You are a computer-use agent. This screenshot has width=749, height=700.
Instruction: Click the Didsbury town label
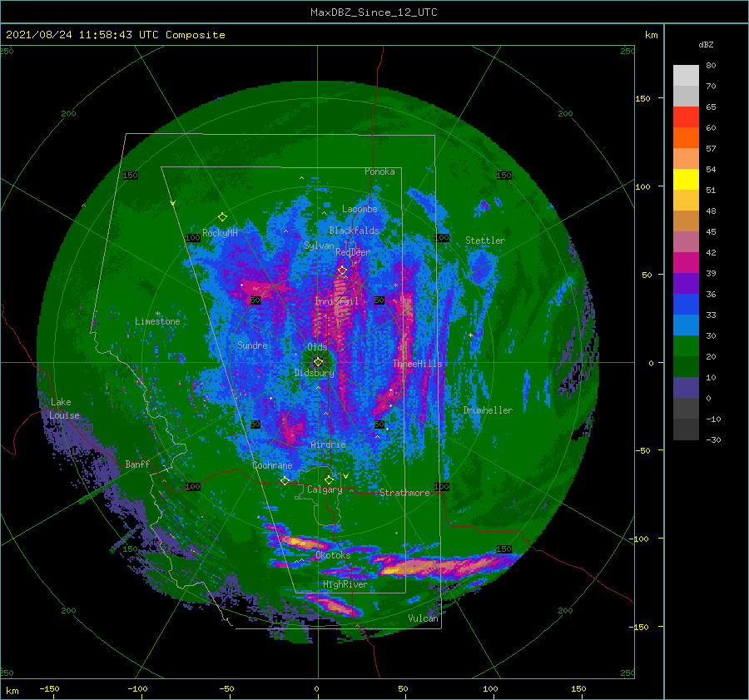click(314, 373)
